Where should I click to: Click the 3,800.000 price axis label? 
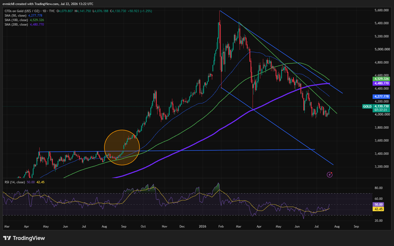click(382, 127)
